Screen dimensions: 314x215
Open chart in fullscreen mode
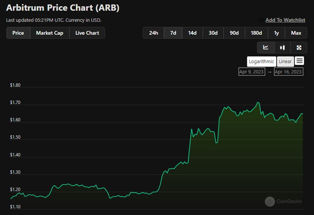pos(299,47)
